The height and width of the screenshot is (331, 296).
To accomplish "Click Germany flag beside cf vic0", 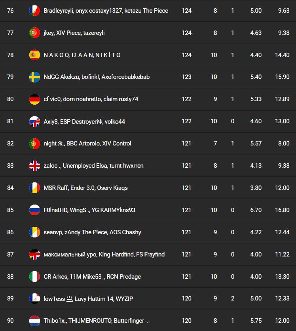I will [35, 99].
